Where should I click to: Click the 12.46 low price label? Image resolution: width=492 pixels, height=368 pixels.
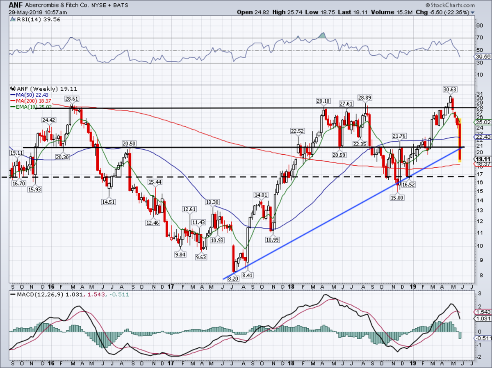coord(152,223)
